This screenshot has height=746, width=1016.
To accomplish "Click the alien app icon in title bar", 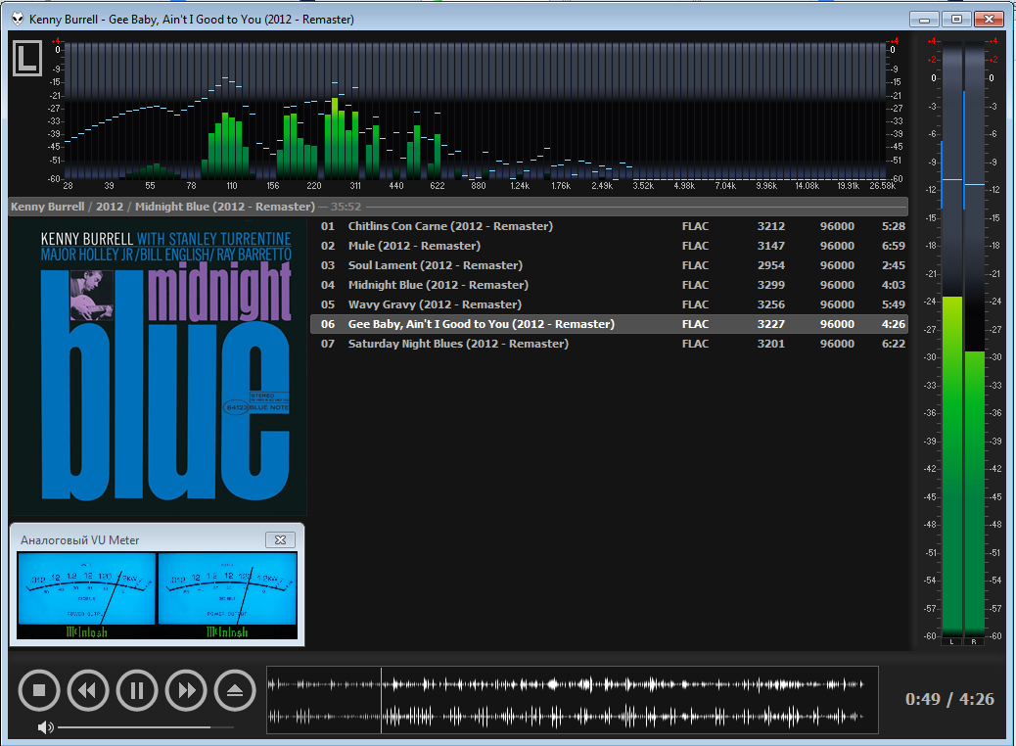I will (x=18, y=19).
